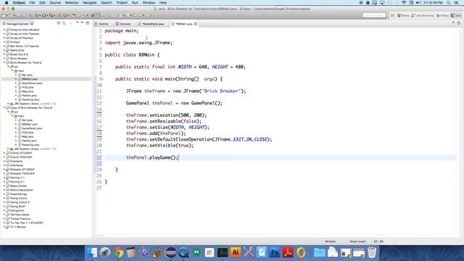Maximize the editor area
Screen dimensions: 464x261
(x=459, y=22)
